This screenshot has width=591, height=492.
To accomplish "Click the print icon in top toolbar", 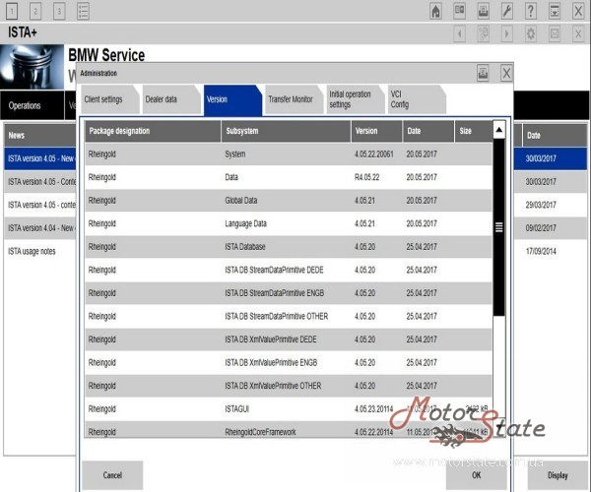I will tap(484, 11).
